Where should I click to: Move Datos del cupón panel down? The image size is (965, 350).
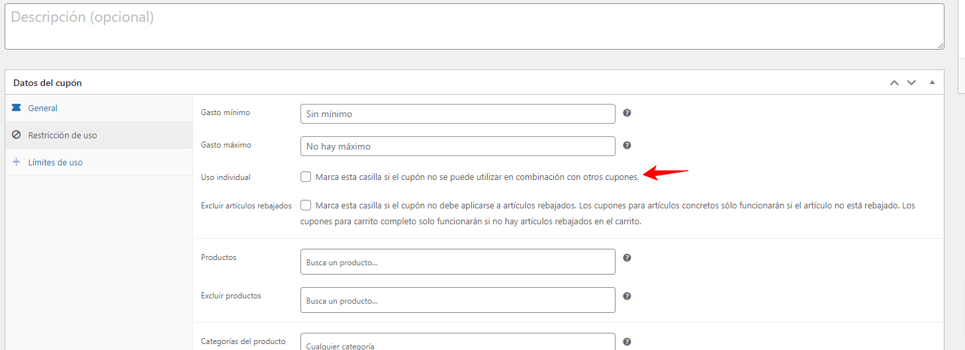911,83
